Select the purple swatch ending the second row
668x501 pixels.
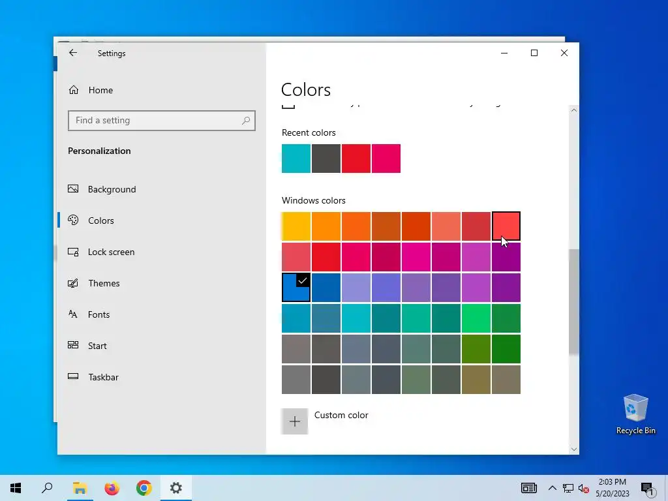coord(506,257)
